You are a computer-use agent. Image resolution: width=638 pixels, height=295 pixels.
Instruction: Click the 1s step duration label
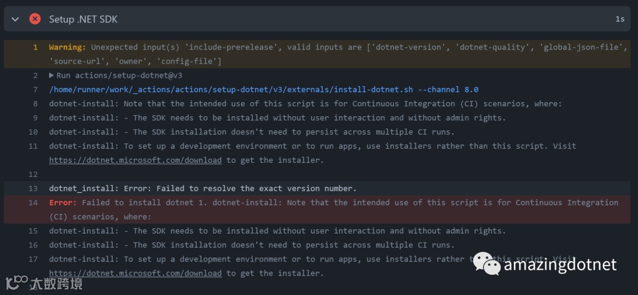(x=620, y=19)
